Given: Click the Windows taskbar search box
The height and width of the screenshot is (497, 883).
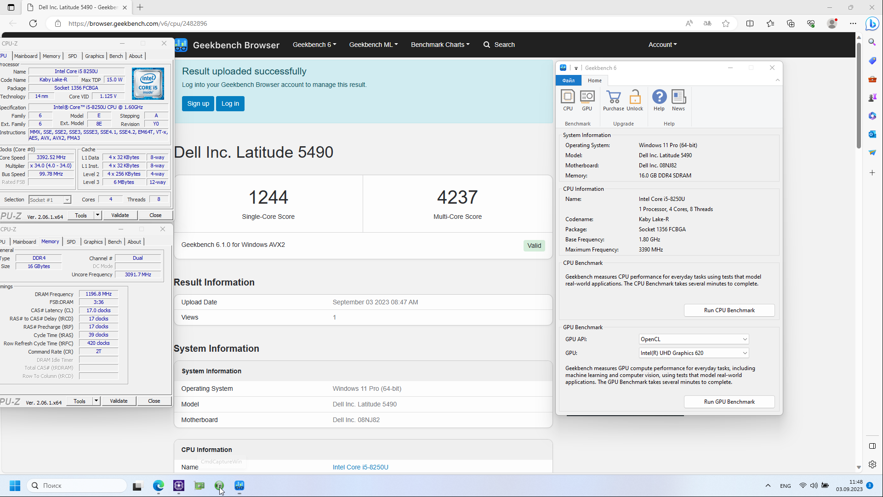Looking at the screenshot, I should click(77, 486).
